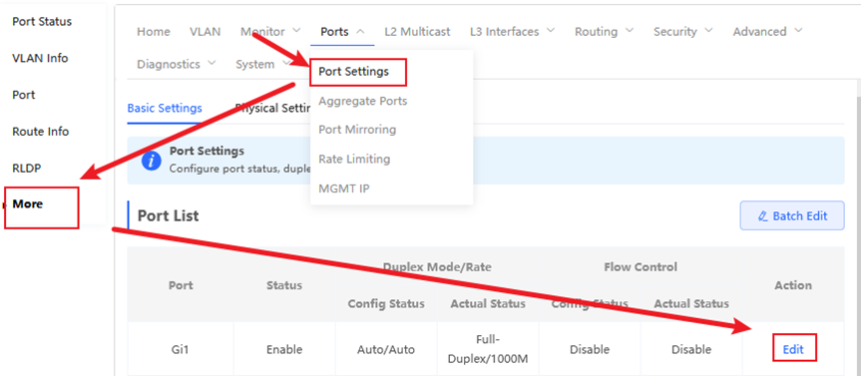The image size is (861, 376).
Task: Collapse the Ports menu chevron
Action: pos(360,31)
